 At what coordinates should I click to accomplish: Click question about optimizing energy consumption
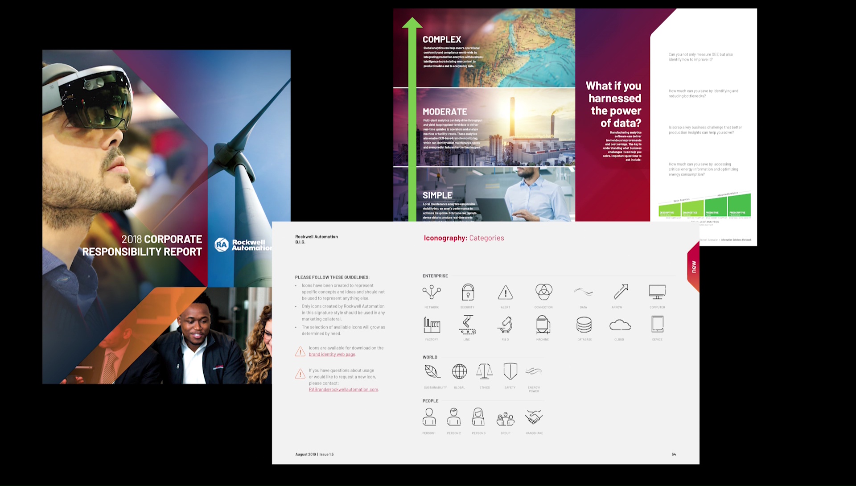[x=703, y=169]
